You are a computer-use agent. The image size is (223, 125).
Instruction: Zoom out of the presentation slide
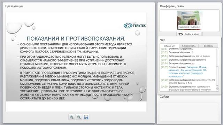(x=79, y=117)
